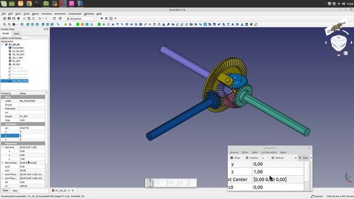Select Fusion002 in the model tree

18,48
